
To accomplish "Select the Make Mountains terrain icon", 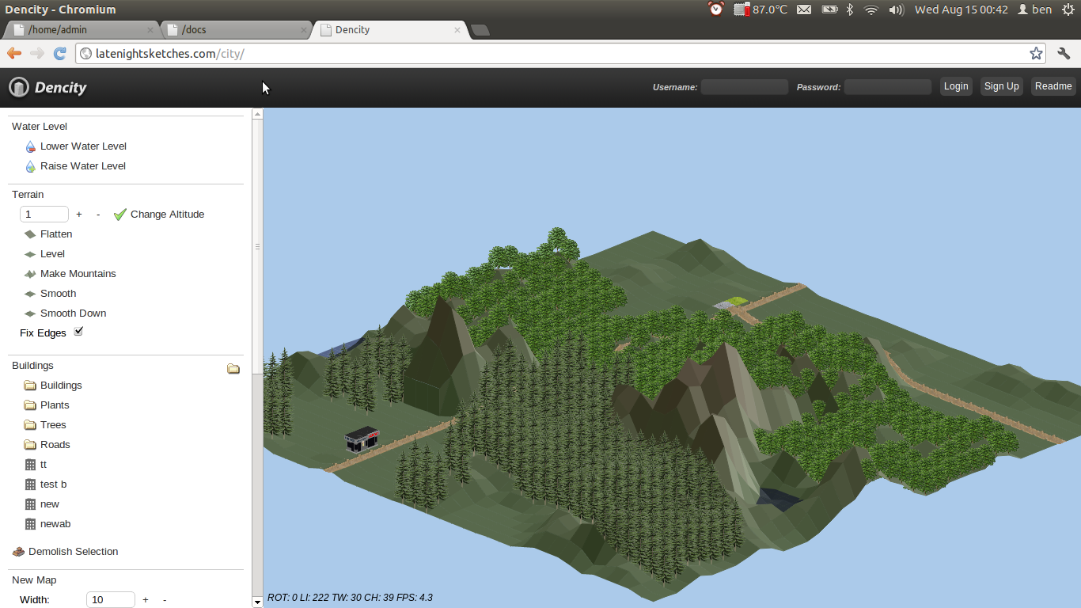I will coord(31,274).
